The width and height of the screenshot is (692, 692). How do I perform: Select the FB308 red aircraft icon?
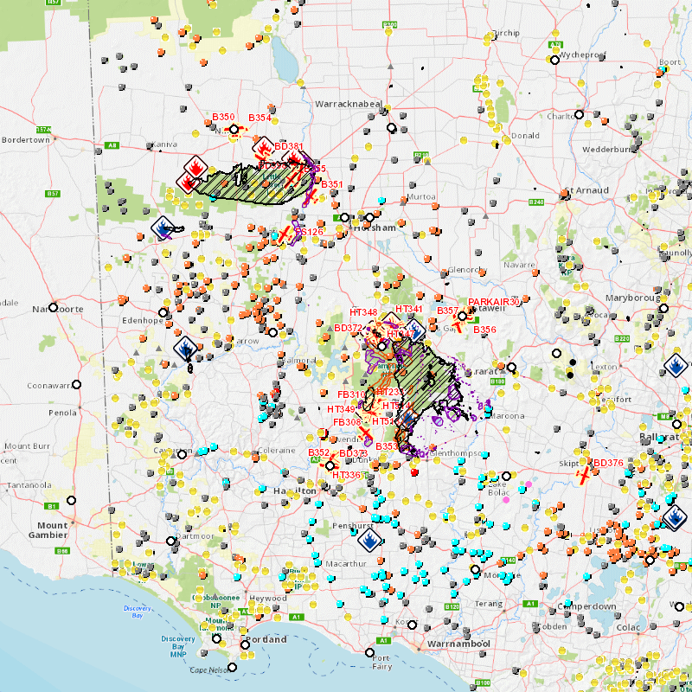click(366, 432)
